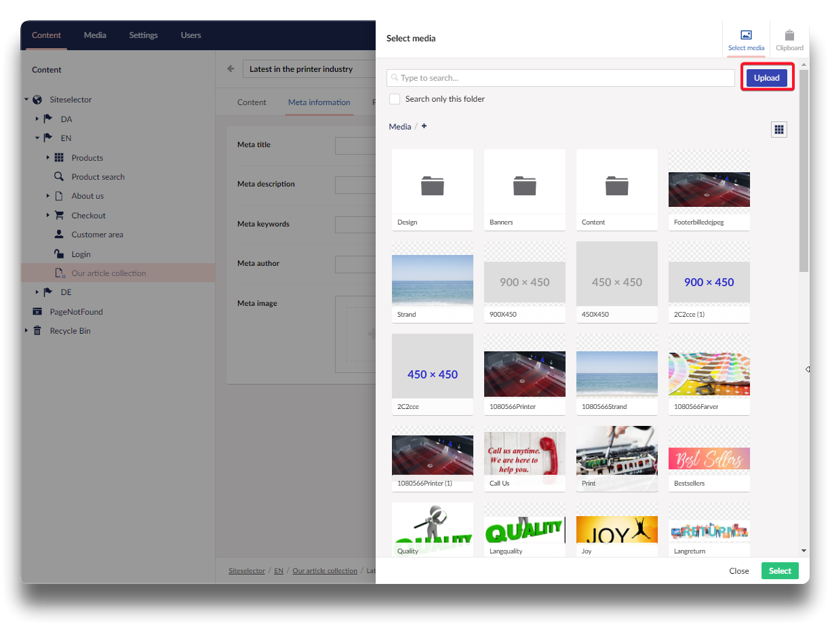Select the Print image thumbnail
The height and width of the screenshot is (626, 830).
pos(617,458)
